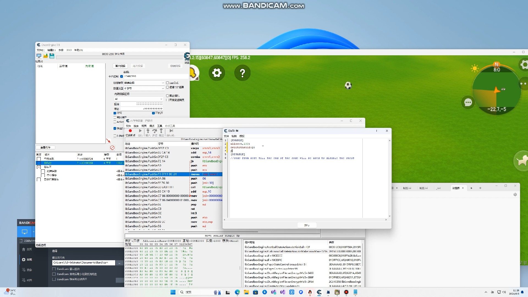
Task: Open the value type 4 bytes dropdown
Action: point(144,88)
